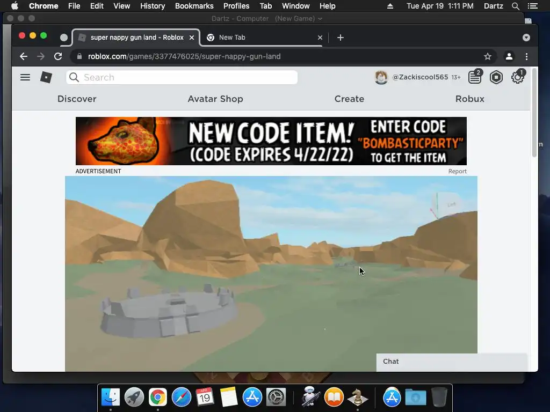Close the super nappy gun land tab
Image resolution: width=550 pixels, height=412 pixels.
(192, 38)
